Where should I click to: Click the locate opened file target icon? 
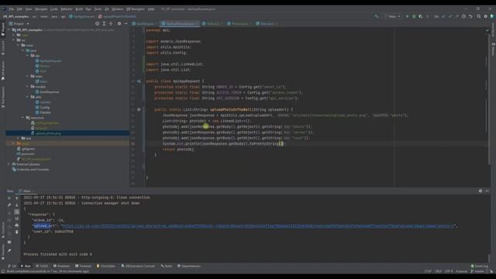[x=97, y=24]
